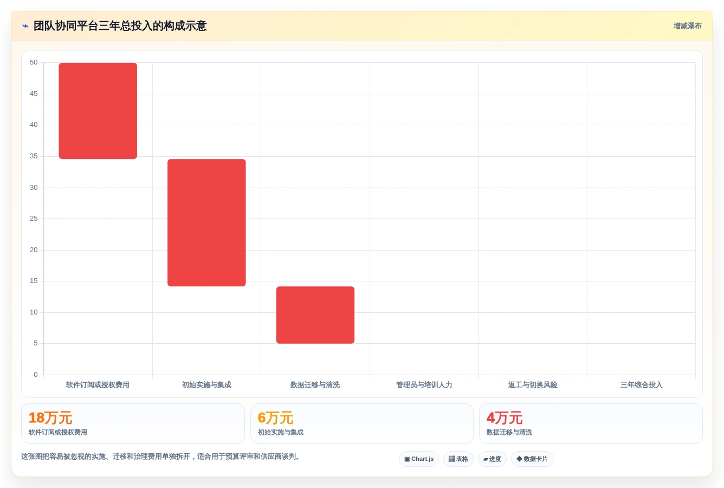Select the red bar for 数据迁移与清洗
The height and width of the screenshot is (488, 724).
coord(315,315)
